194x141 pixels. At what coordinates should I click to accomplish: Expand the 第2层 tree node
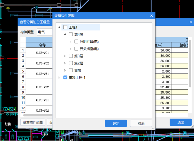65,63
